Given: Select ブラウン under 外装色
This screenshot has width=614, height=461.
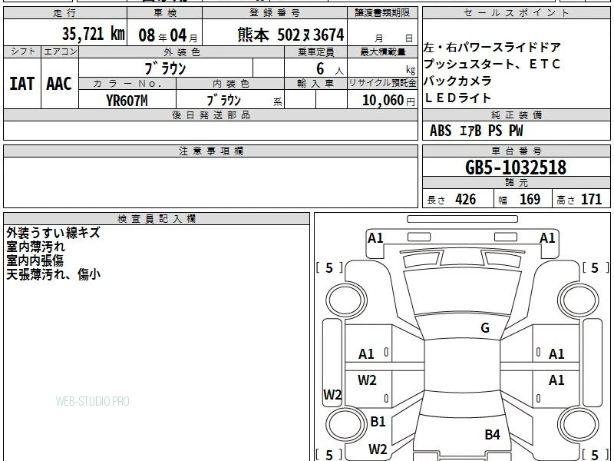Looking at the screenshot, I should click(x=165, y=68).
